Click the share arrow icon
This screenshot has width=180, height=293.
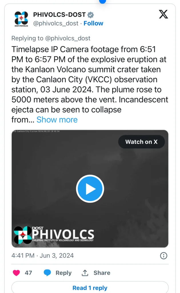85,273
